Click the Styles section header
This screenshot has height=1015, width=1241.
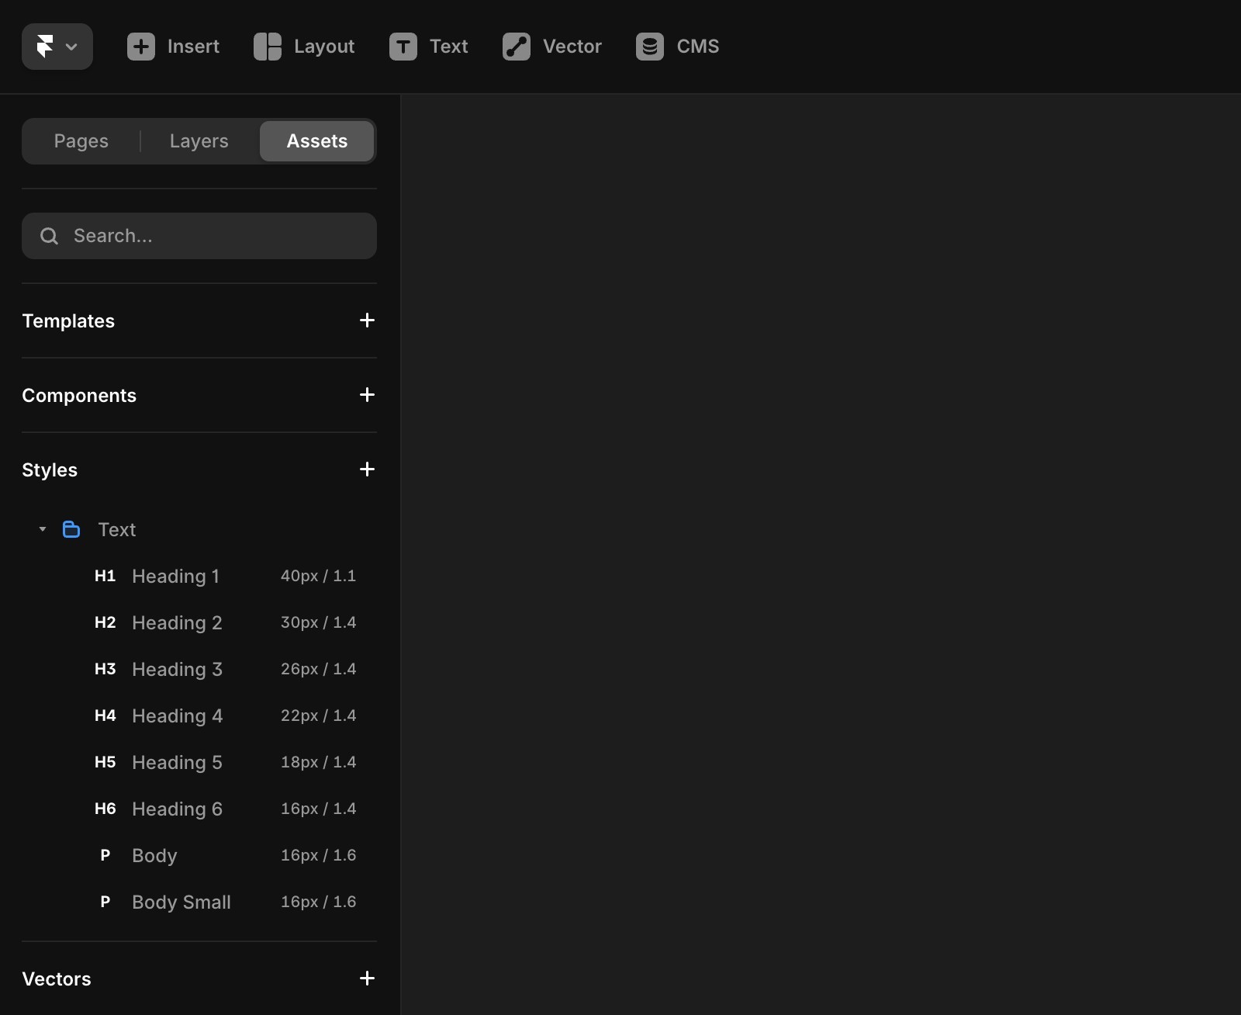tap(50, 470)
